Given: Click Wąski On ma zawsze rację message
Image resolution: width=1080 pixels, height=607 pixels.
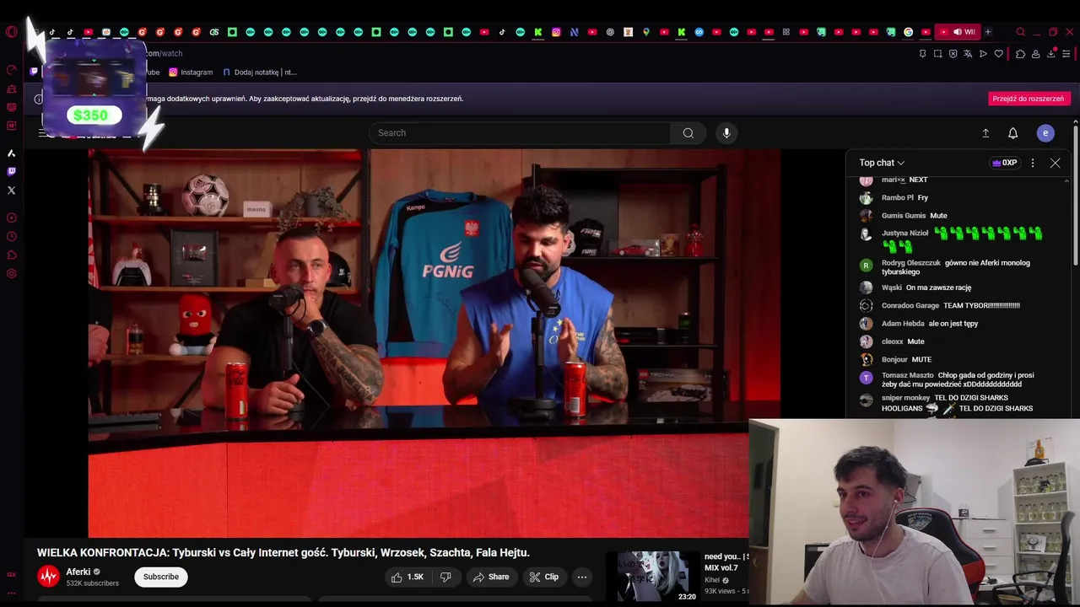Looking at the screenshot, I should point(926,287).
